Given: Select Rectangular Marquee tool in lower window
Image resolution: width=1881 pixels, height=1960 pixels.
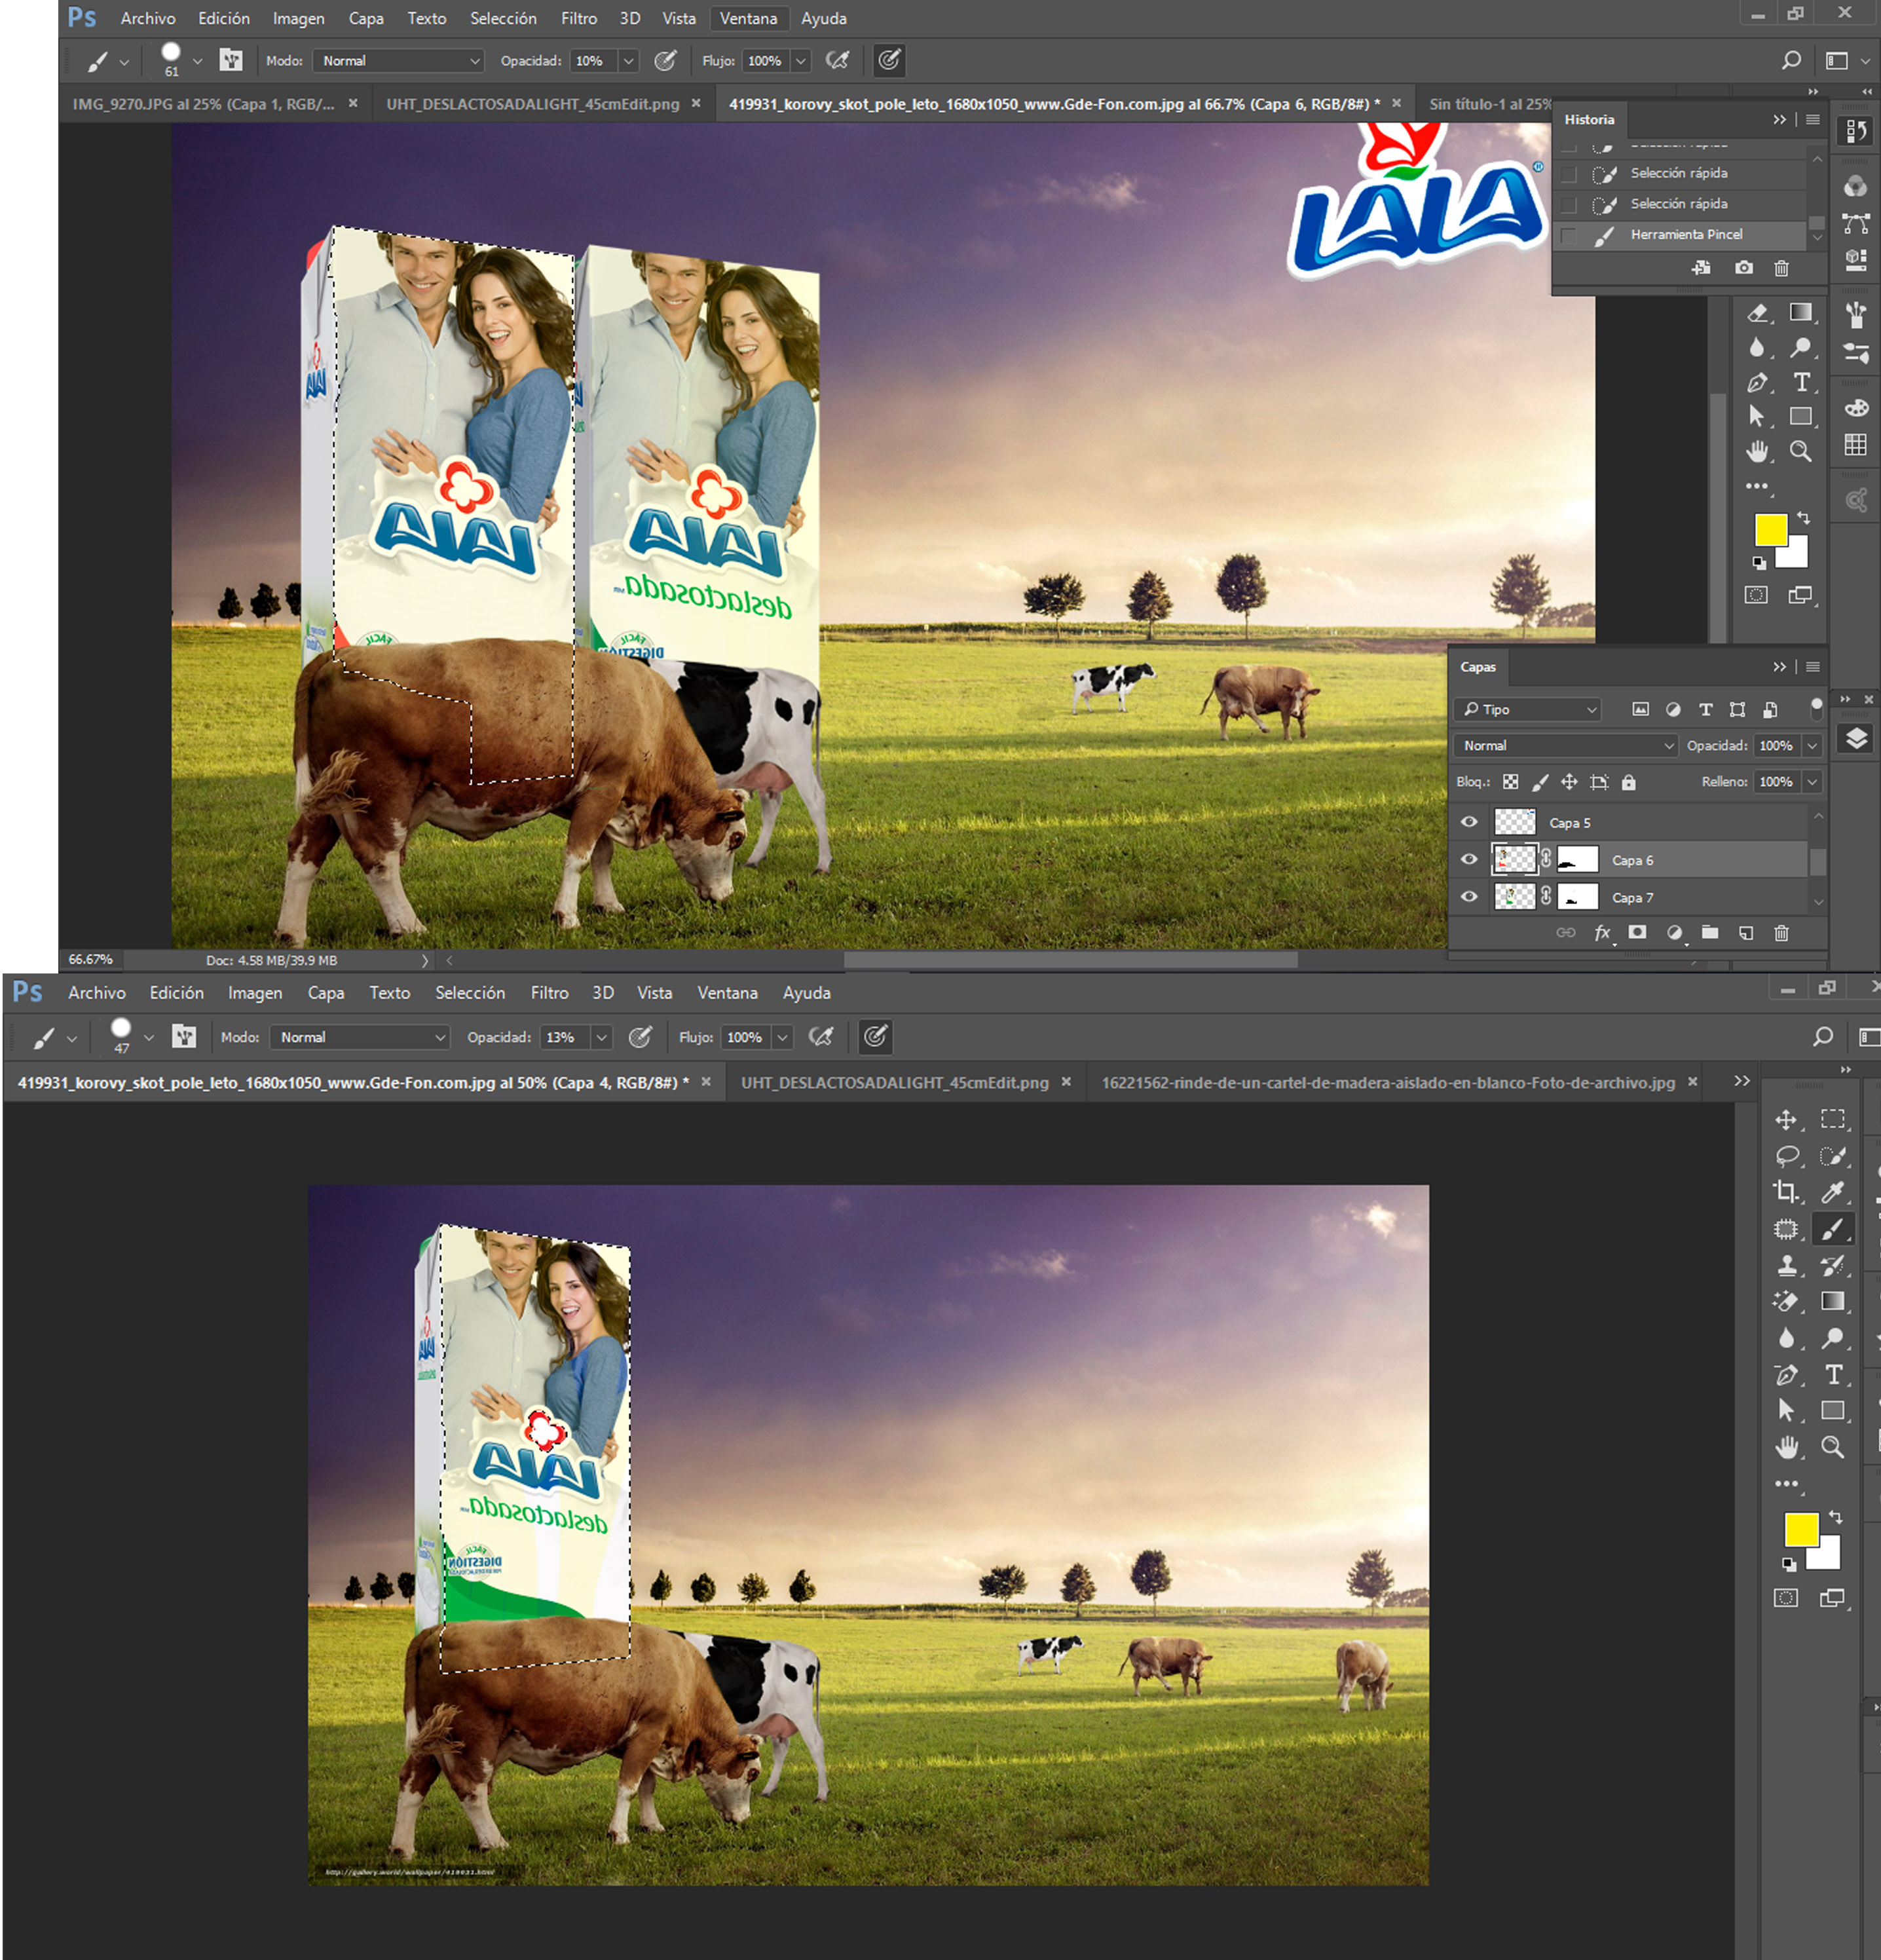Looking at the screenshot, I should click(x=1832, y=1119).
